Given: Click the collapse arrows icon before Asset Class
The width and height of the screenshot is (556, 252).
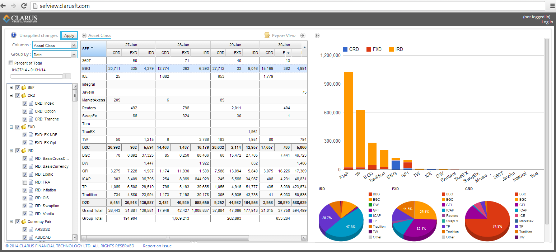Looking at the screenshot, I should tap(84, 35).
